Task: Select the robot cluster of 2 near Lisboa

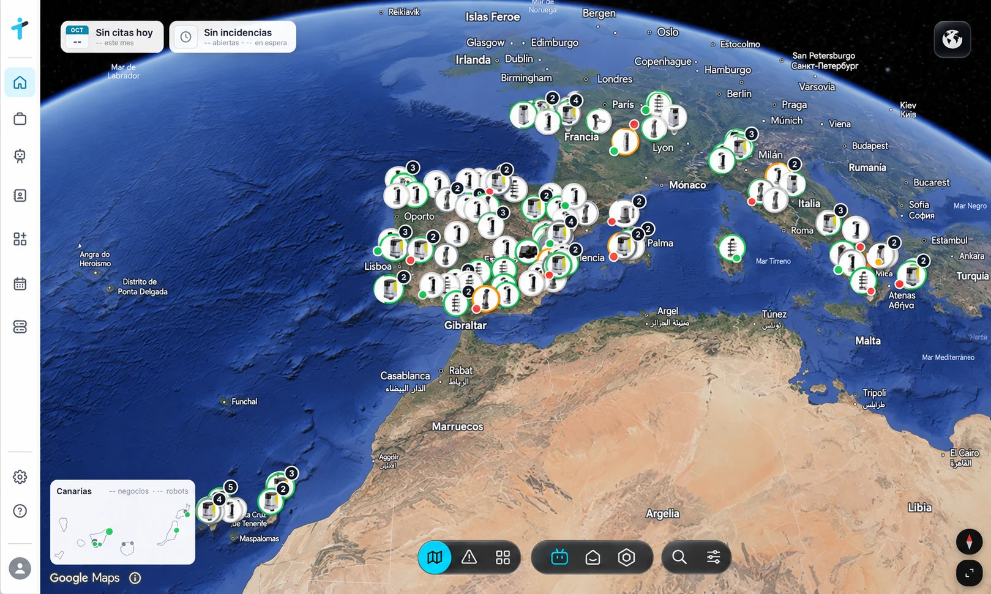Action: tap(389, 288)
